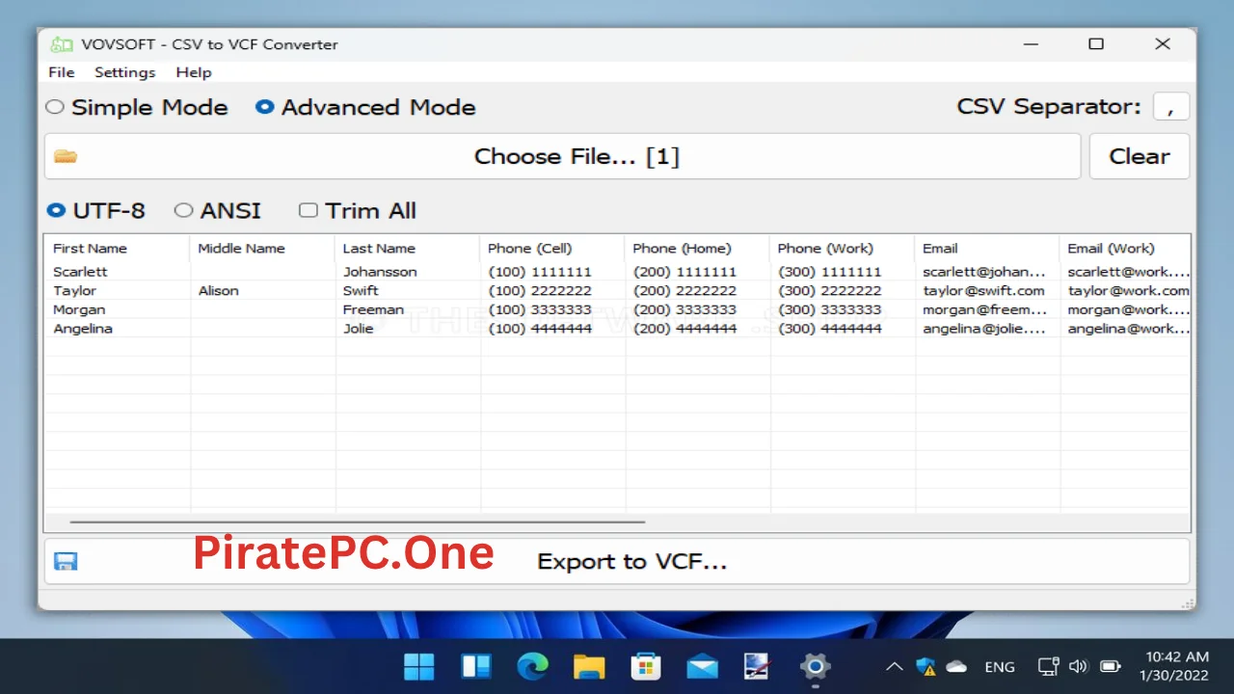Open the CSV to VCF taskbar app icon
The width and height of the screenshot is (1234, 694).
(x=758, y=666)
